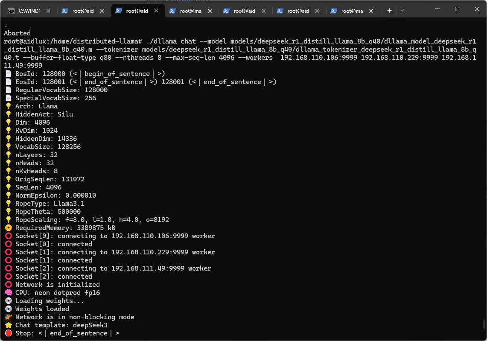Image resolution: width=487 pixels, height=341 pixels.
Task: Click the 'SeqLen: 4096' text
Action: [38, 187]
